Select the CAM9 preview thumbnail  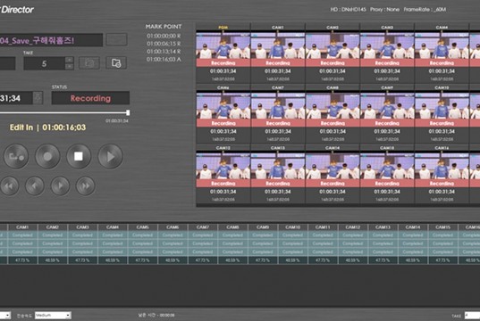pyautogui.click(x=387, y=106)
